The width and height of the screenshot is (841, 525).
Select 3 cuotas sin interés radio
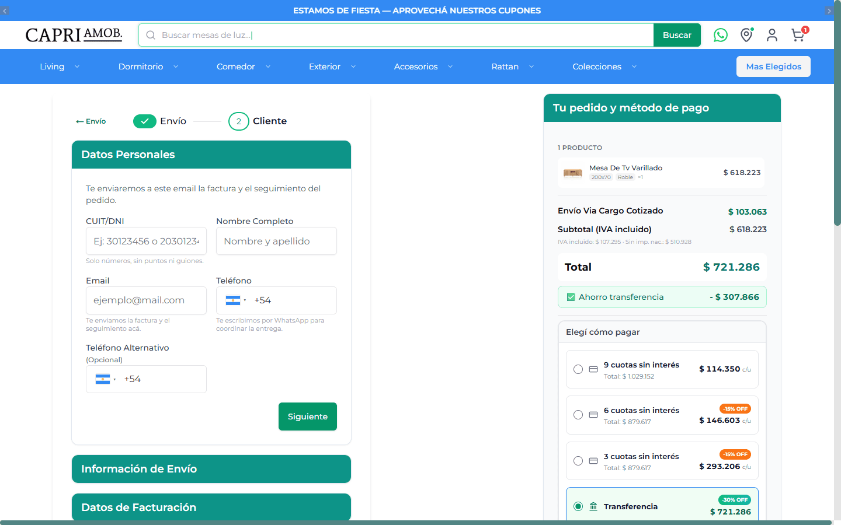pyautogui.click(x=578, y=461)
